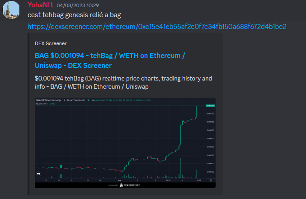The image size is (306, 199).
Task: Click the green 0.001094 price label on chart
Action: 210,106
